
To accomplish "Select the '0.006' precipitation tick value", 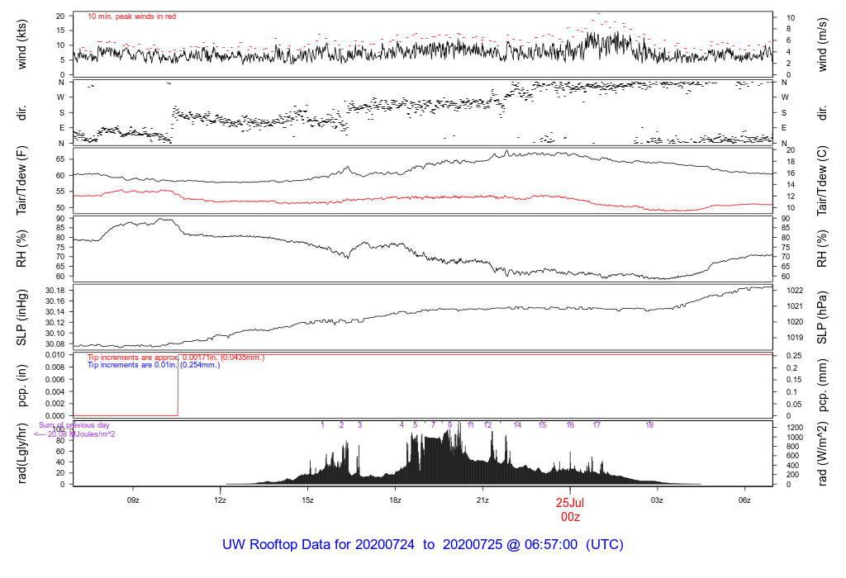I will coord(55,380).
